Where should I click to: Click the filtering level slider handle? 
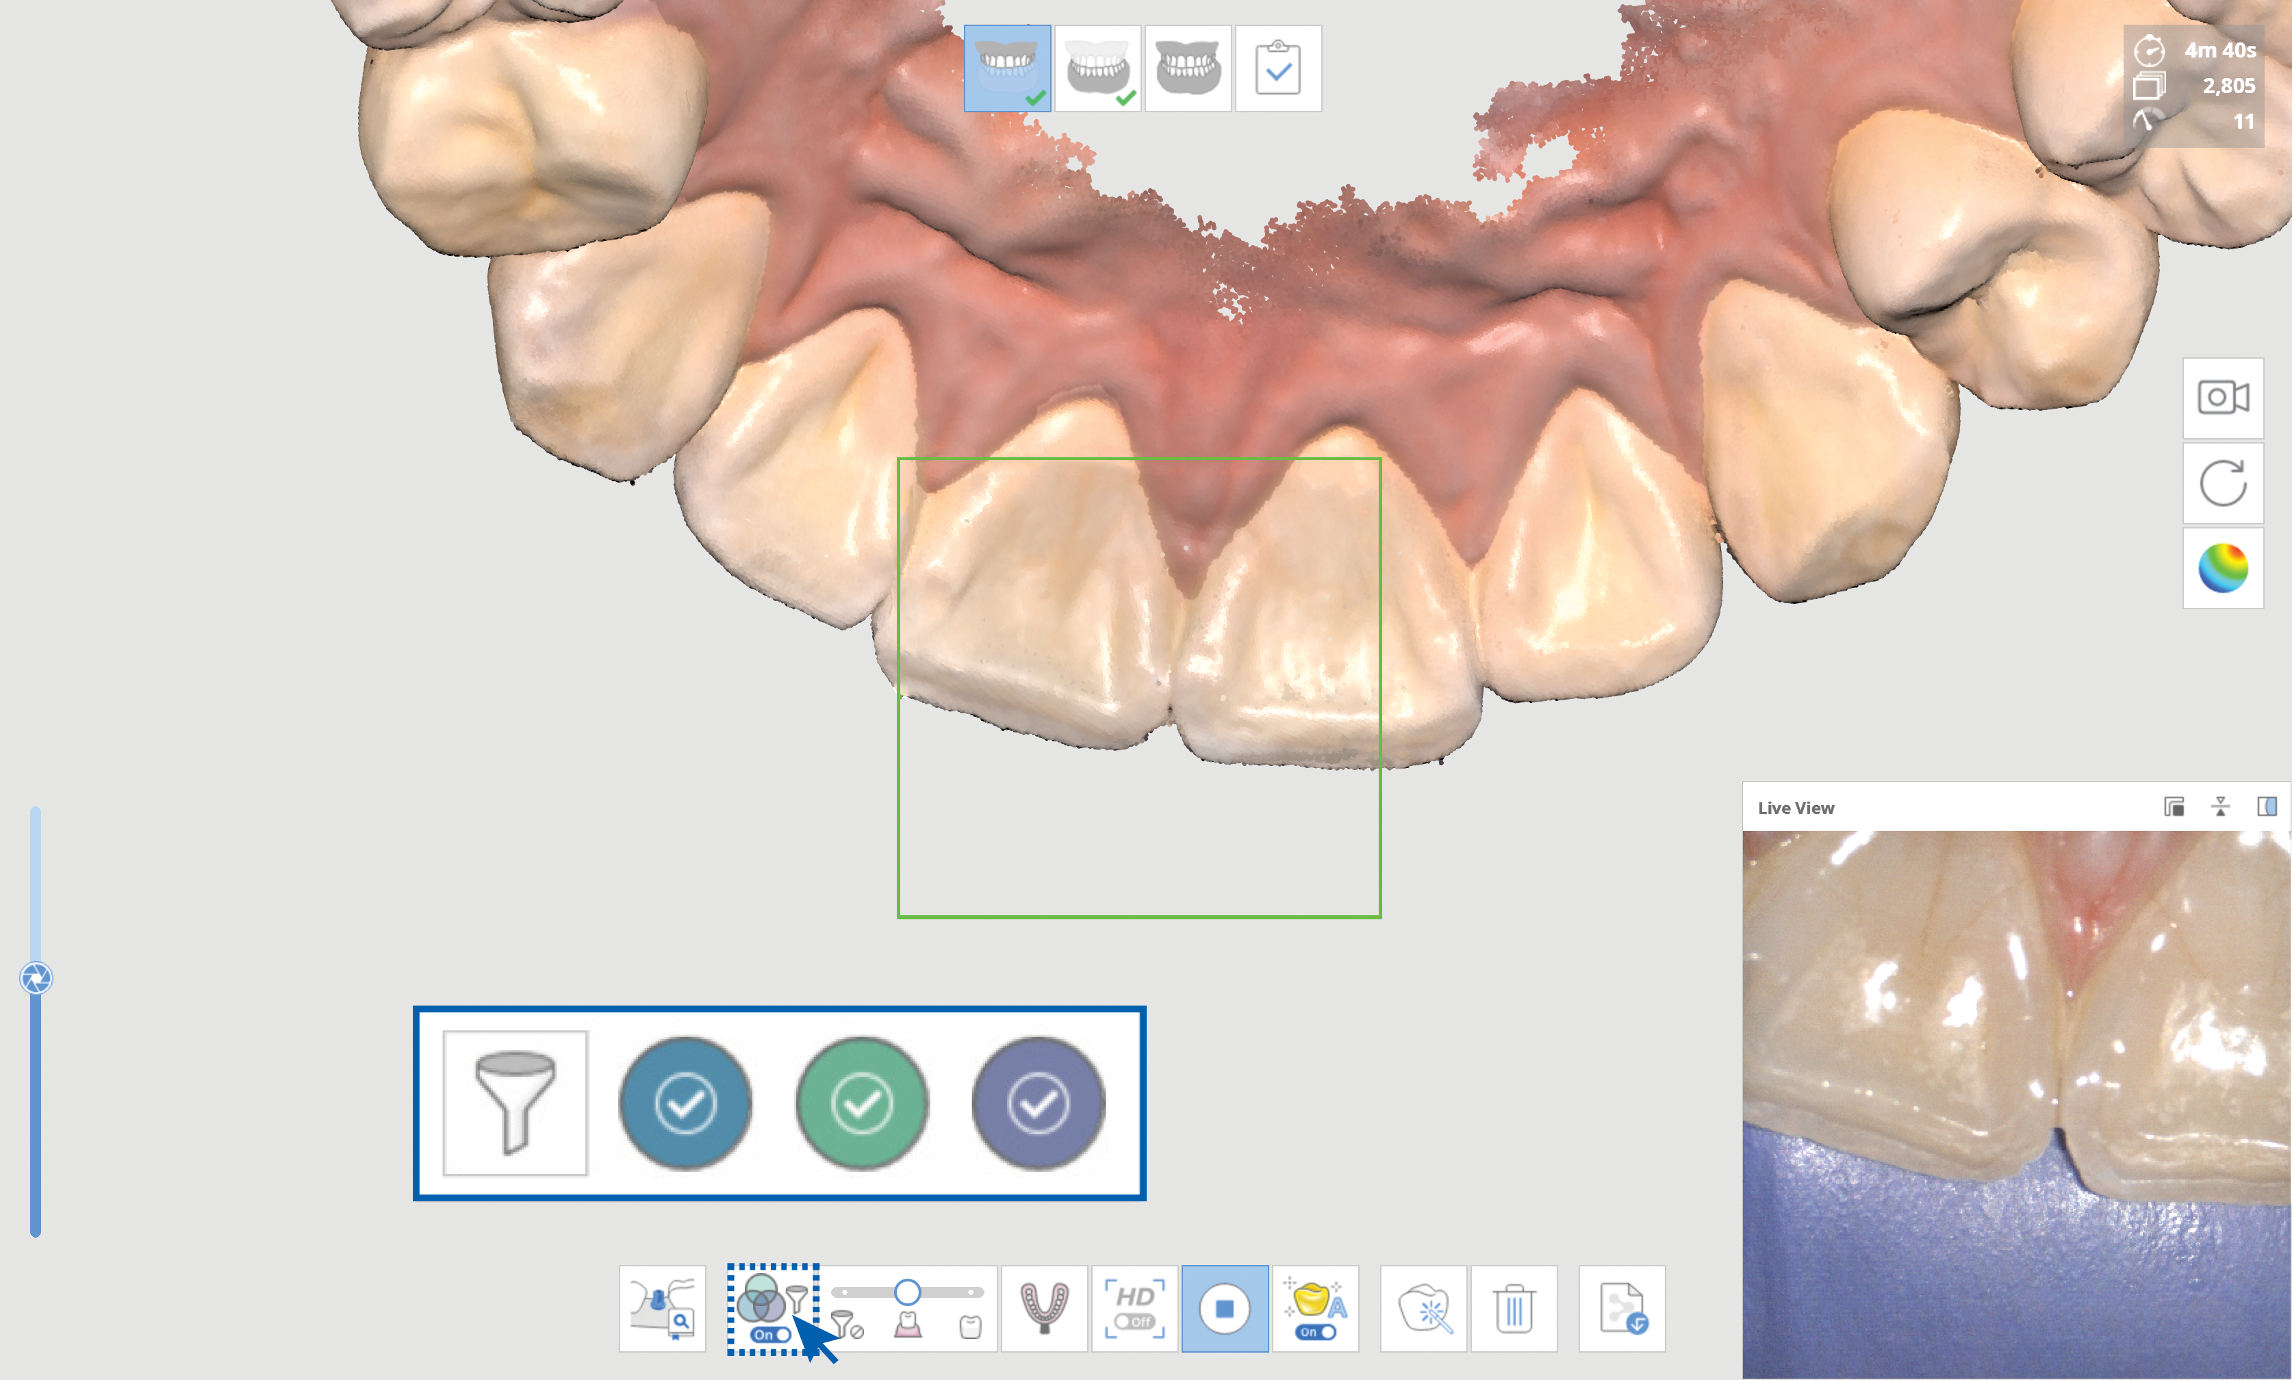click(x=906, y=1292)
